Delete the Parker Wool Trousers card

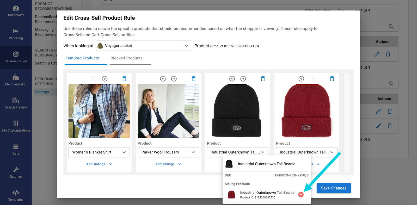tap(194, 79)
